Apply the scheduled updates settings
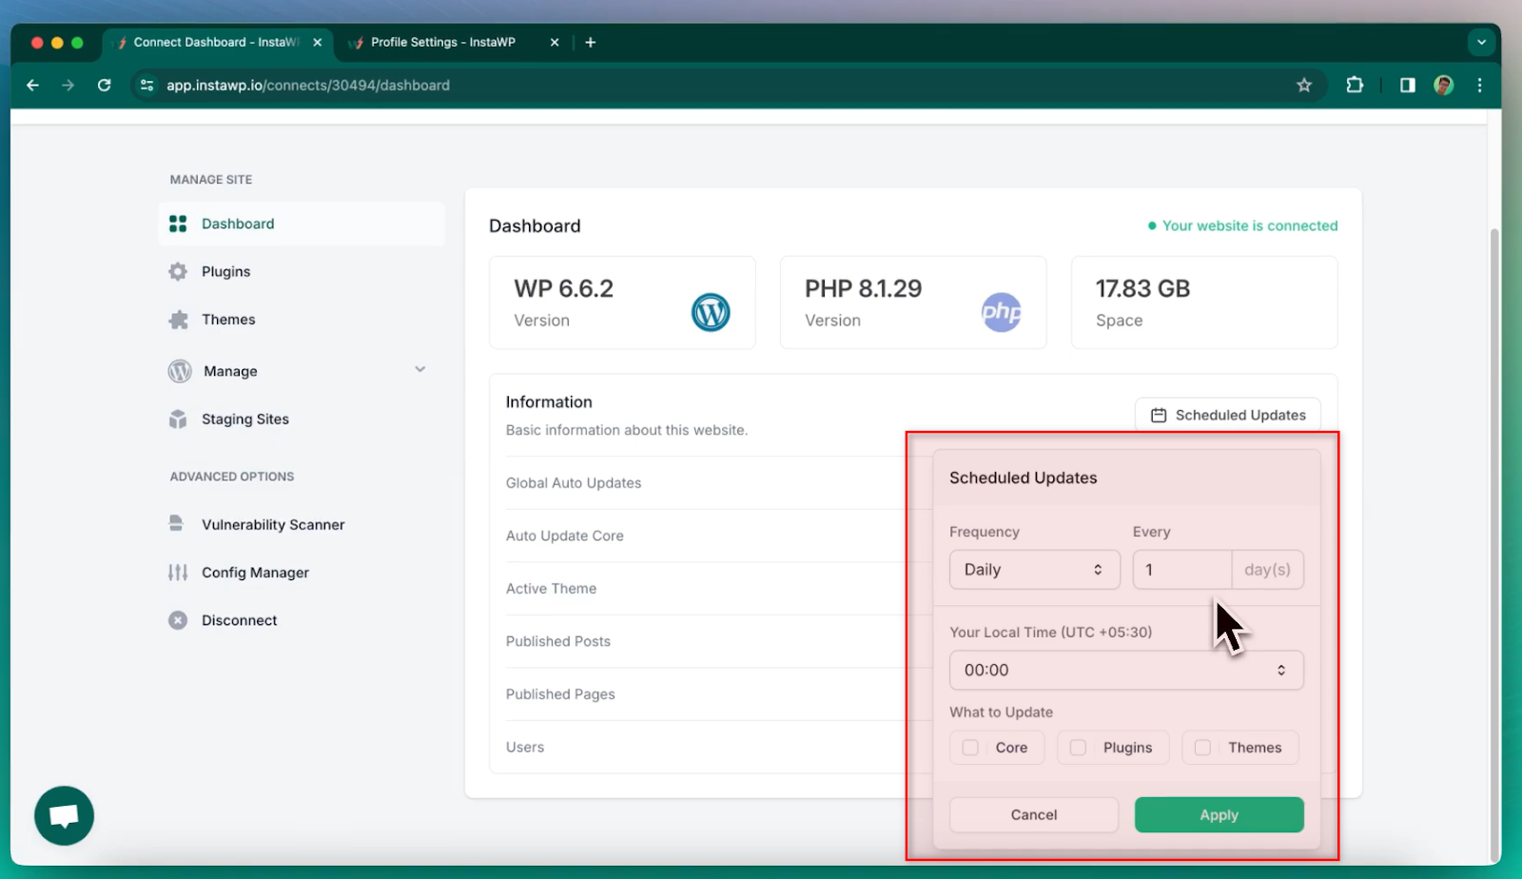 click(x=1220, y=815)
